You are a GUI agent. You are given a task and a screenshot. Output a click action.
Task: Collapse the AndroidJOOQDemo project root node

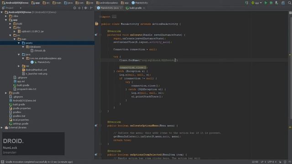2,12
